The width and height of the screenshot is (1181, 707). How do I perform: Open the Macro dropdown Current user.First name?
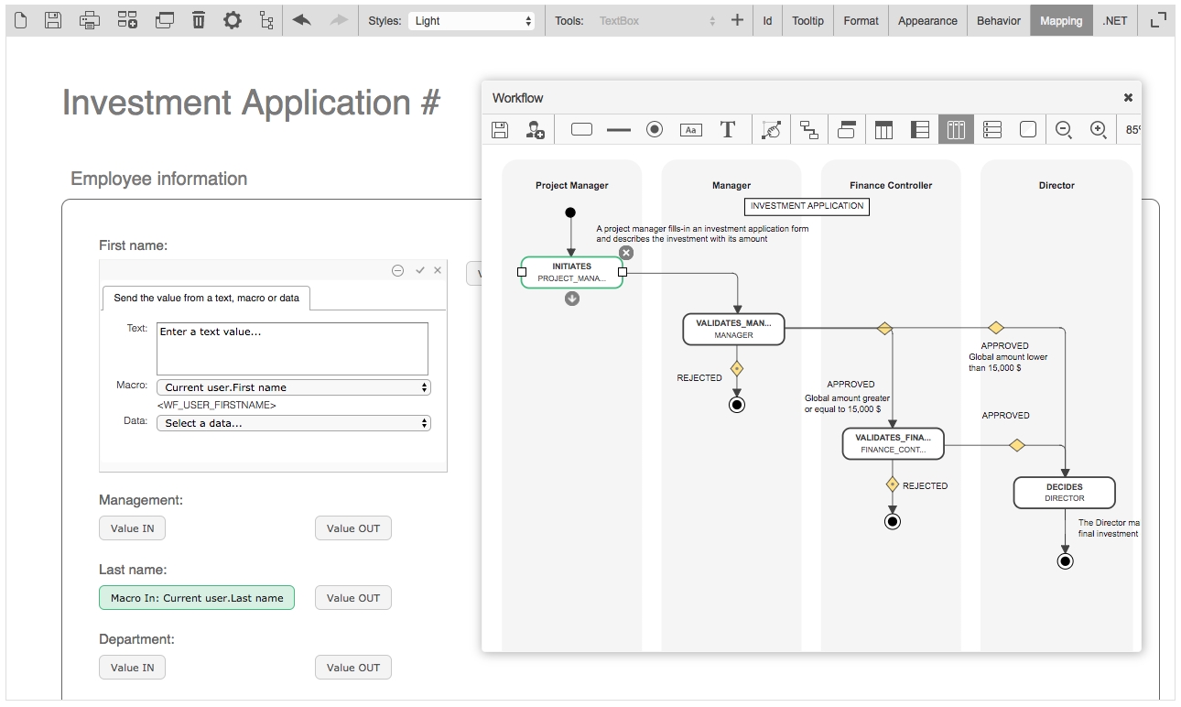(x=293, y=387)
